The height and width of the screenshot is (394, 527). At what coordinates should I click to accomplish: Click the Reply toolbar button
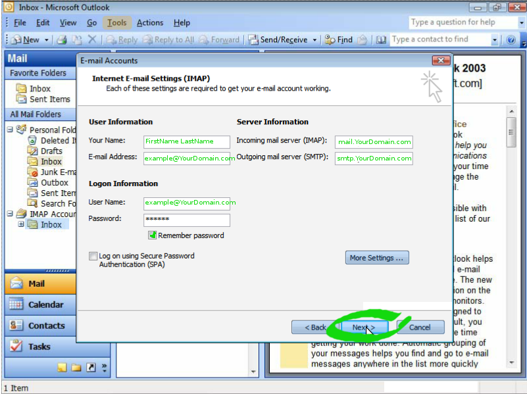(122, 39)
